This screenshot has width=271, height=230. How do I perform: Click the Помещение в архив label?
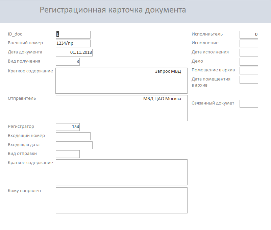[213, 70]
